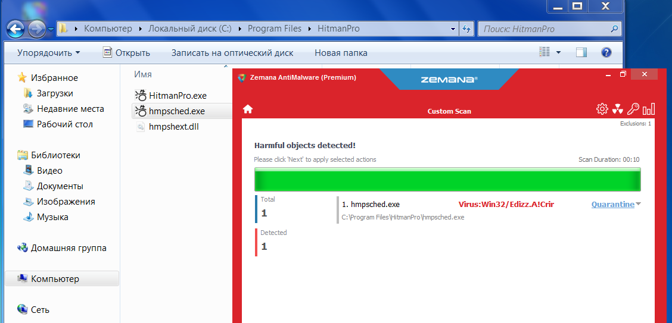The height and width of the screenshot is (323, 672).
Task: Click the folder icon in address bar
Action: [63, 29]
